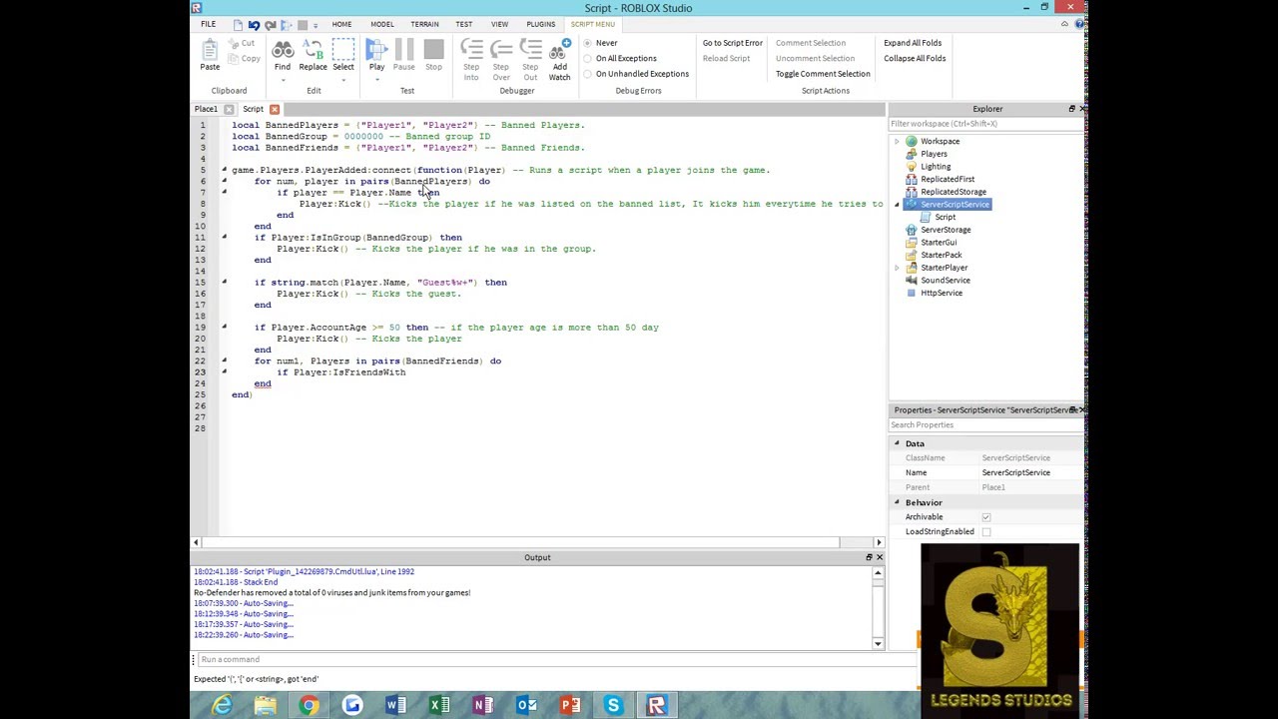Click the Redo arrow in quick access bar

pyautogui.click(x=270, y=25)
